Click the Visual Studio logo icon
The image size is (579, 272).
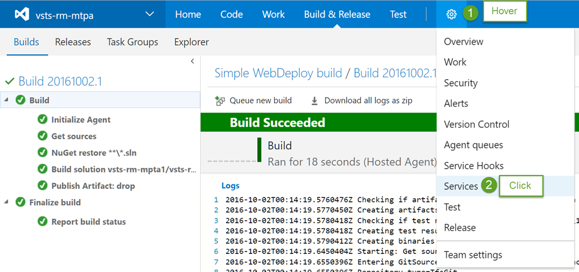(22, 15)
